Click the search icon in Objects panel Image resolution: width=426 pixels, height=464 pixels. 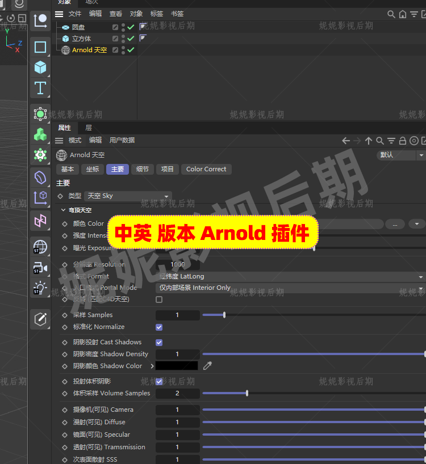point(391,14)
